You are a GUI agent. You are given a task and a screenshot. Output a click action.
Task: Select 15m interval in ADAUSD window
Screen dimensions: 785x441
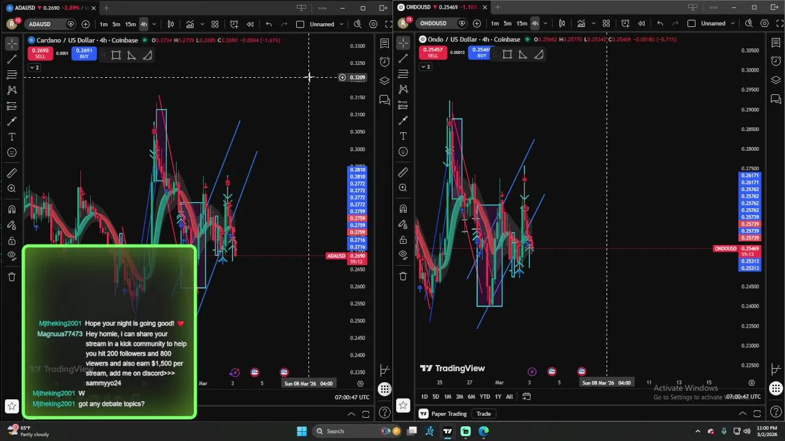(130, 24)
